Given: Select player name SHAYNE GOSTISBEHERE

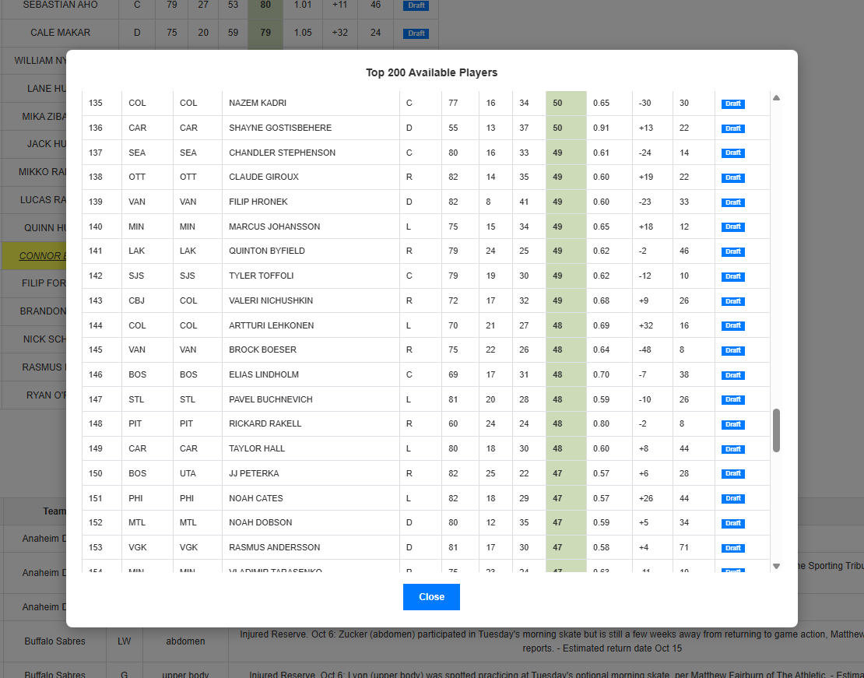Looking at the screenshot, I should tap(280, 128).
